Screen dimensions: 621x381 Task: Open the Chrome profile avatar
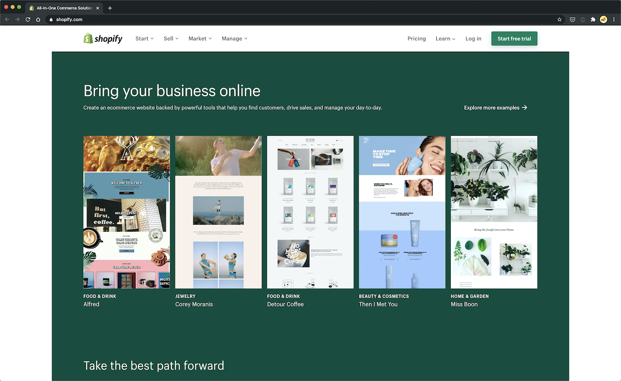pos(603,19)
